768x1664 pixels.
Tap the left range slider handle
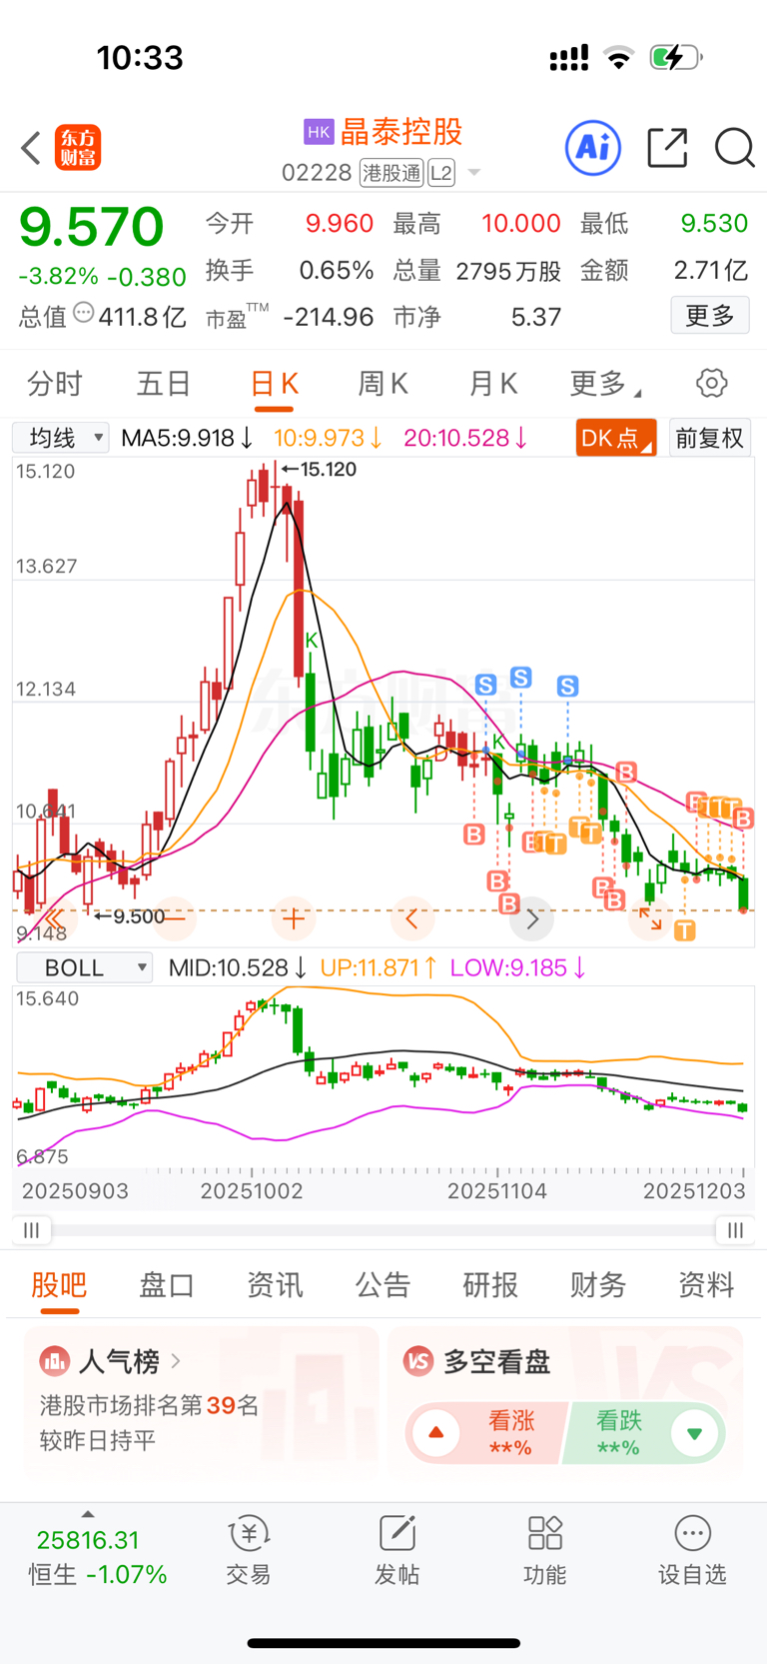pyautogui.click(x=32, y=1230)
